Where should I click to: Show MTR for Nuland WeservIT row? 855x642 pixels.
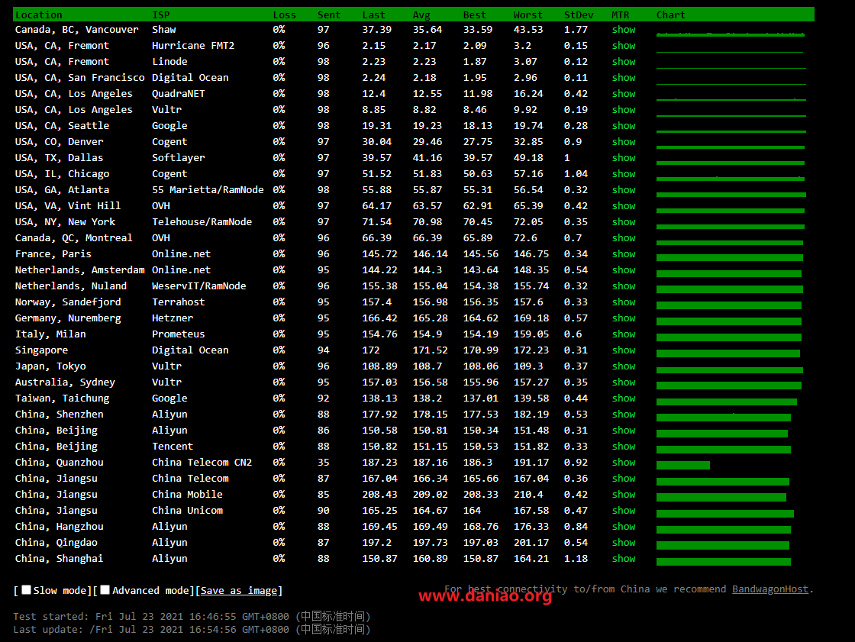click(x=623, y=286)
